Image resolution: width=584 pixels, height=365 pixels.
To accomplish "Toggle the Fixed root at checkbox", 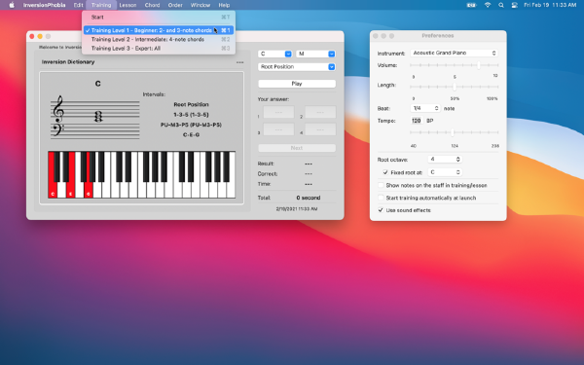I will [x=385, y=172].
